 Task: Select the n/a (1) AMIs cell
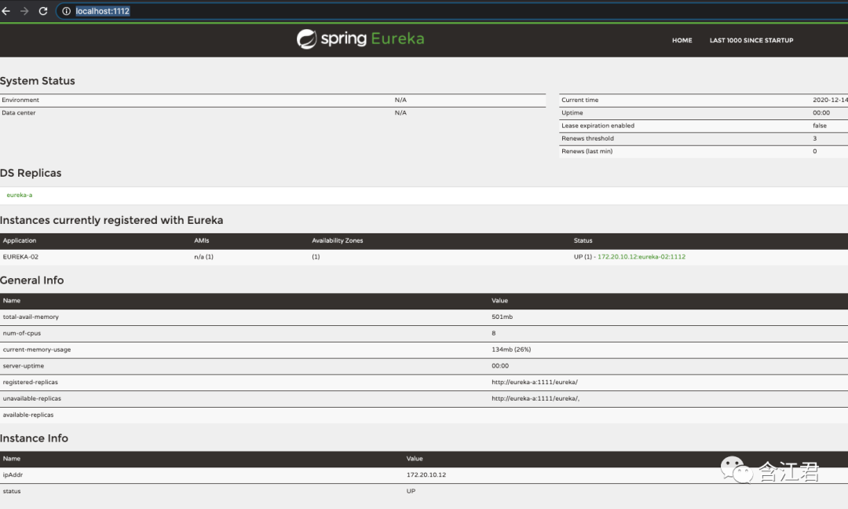[x=204, y=257]
